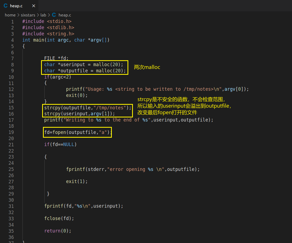Open the sixstars breadcrumb segment
The image size is (292, 243).
click(28, 15)
